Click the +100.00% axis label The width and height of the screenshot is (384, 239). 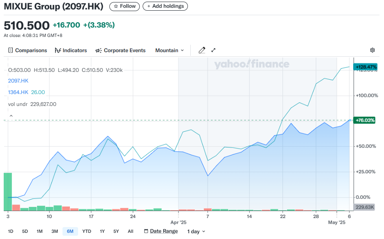(367, 95)
